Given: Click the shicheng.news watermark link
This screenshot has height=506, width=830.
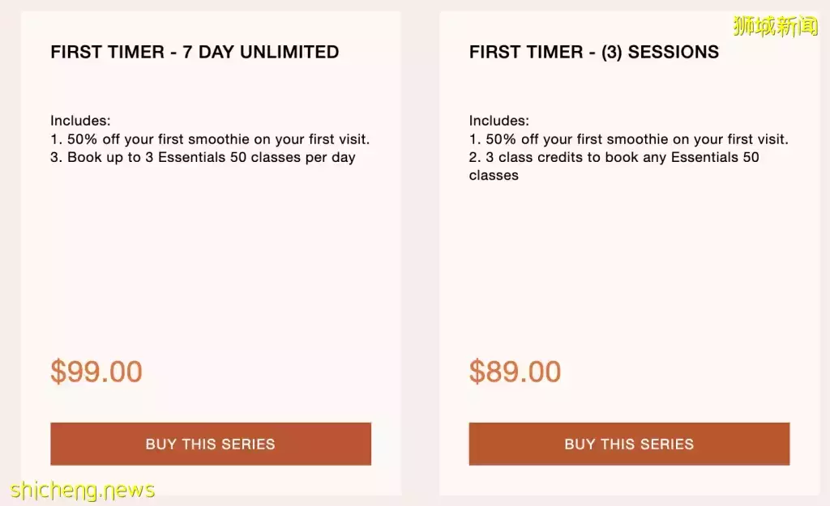Looking at the screenshot, I should point(83,490).
